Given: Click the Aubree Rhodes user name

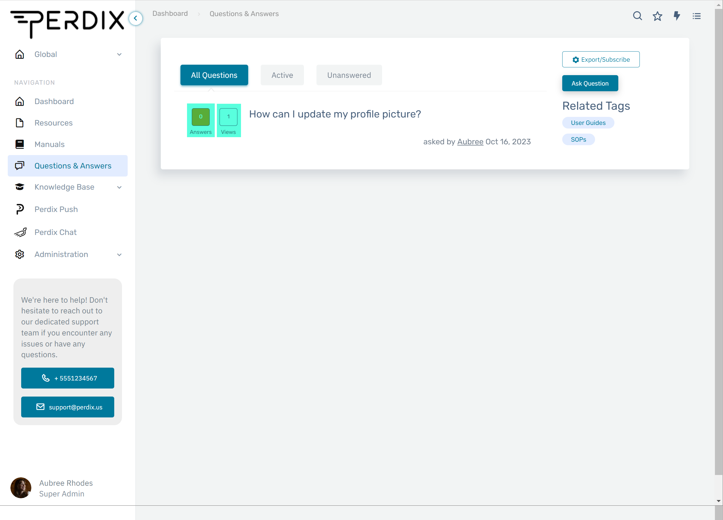Looking at the screenshot, I should tap(66, 483).
